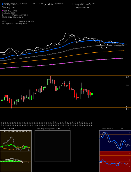Click the 'ADX signal: SELL Growing @ 3%' line
The width and height of the screenshot is (131, 172).
coord(14,23)
